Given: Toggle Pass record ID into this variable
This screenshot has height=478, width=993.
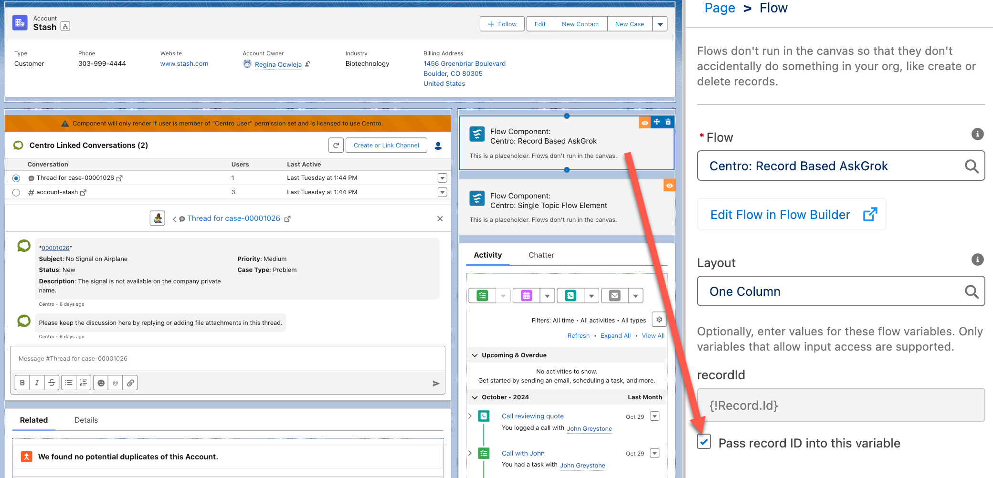Looking at the screenshot, I should click(x=704, y=442).
